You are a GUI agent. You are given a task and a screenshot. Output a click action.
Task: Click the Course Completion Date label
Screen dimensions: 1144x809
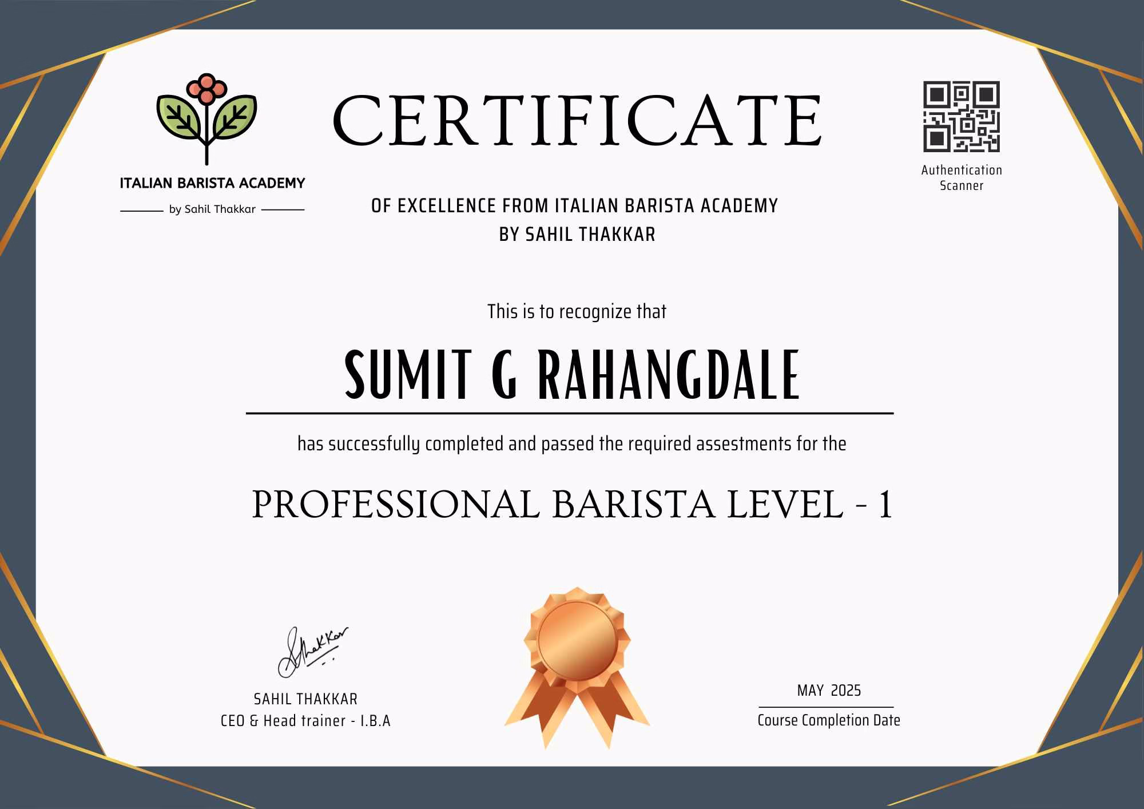point(829,720)
